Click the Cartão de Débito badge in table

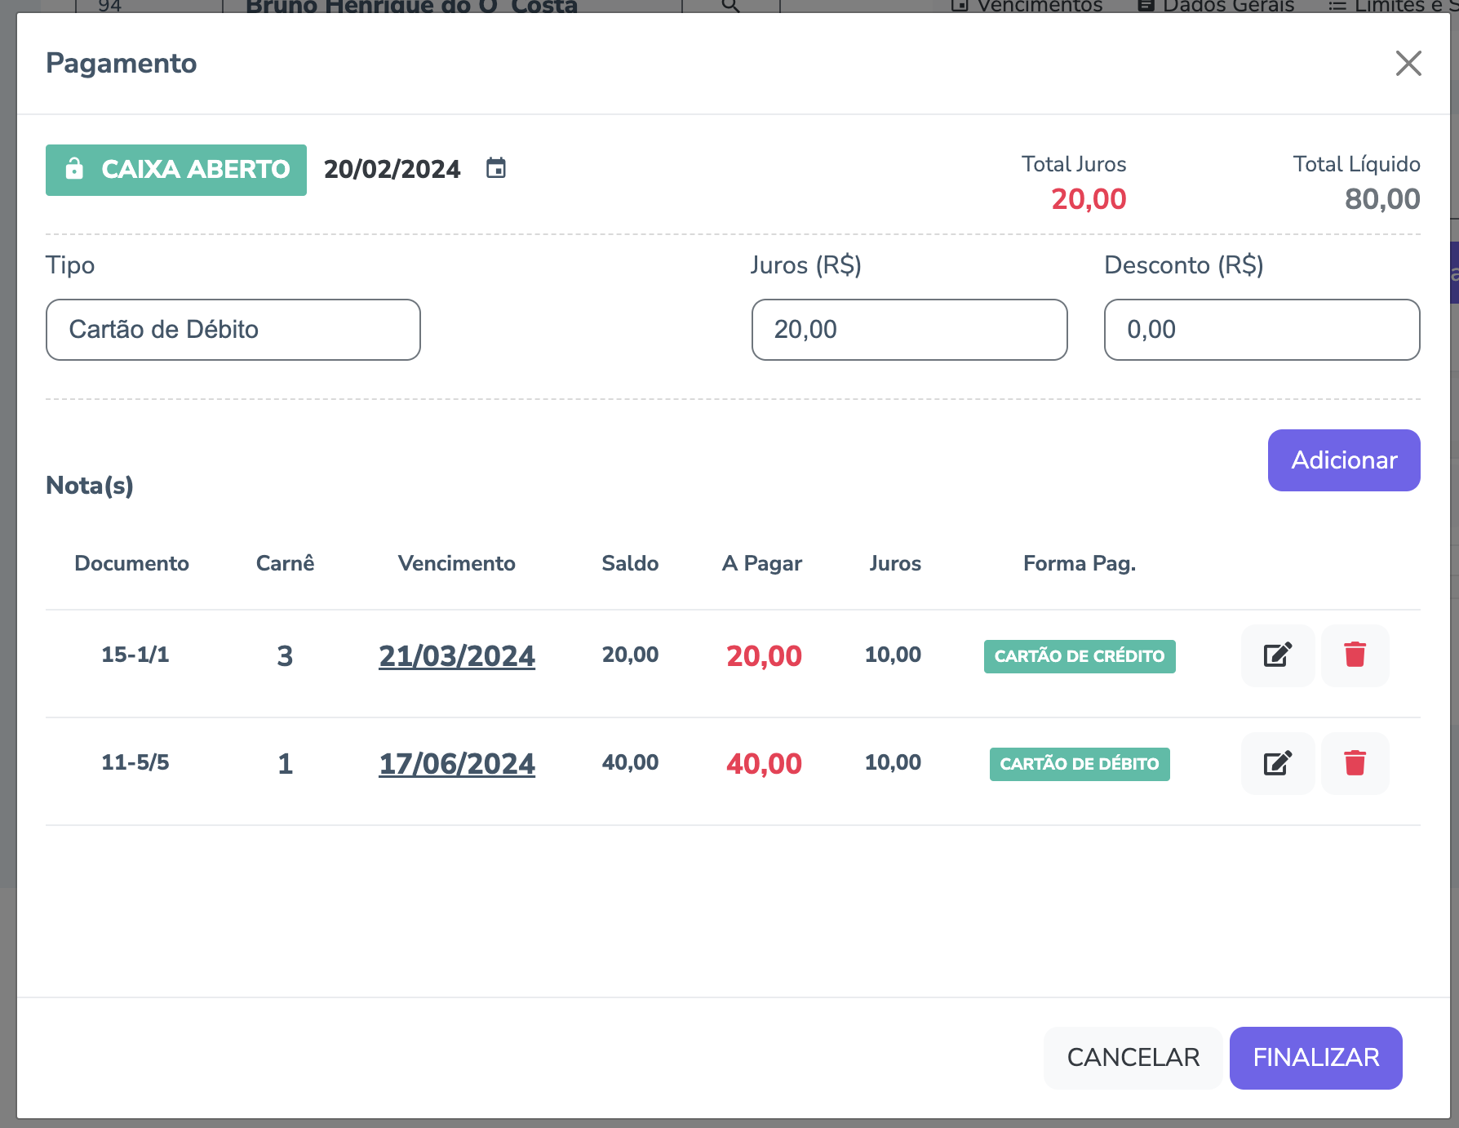coord(1079,764)
